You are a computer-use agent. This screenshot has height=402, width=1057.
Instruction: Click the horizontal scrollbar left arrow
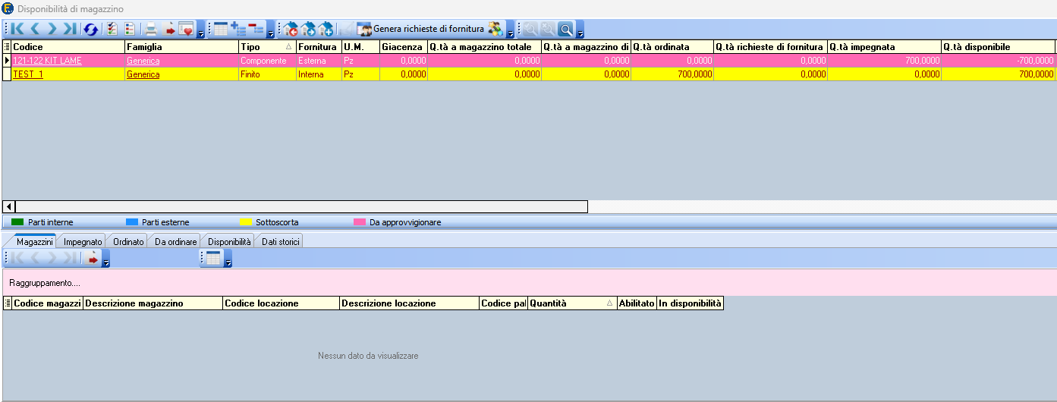[x=9, y=206]
